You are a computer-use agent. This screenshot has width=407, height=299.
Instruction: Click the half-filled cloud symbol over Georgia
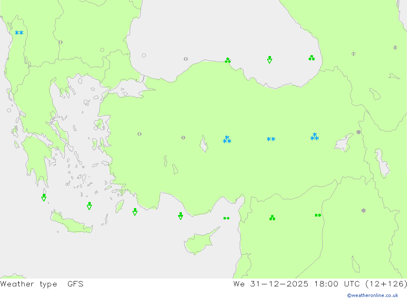click(x=353, y=53)
